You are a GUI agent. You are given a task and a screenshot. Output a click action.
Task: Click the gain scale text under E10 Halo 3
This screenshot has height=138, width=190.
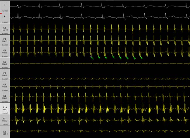5,113
